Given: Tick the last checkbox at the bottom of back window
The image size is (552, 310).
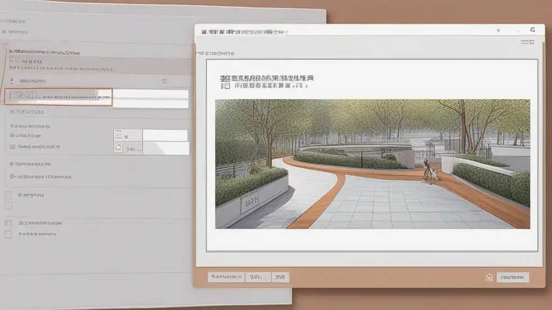Looking at the screenshot, I should coord(8,235).
